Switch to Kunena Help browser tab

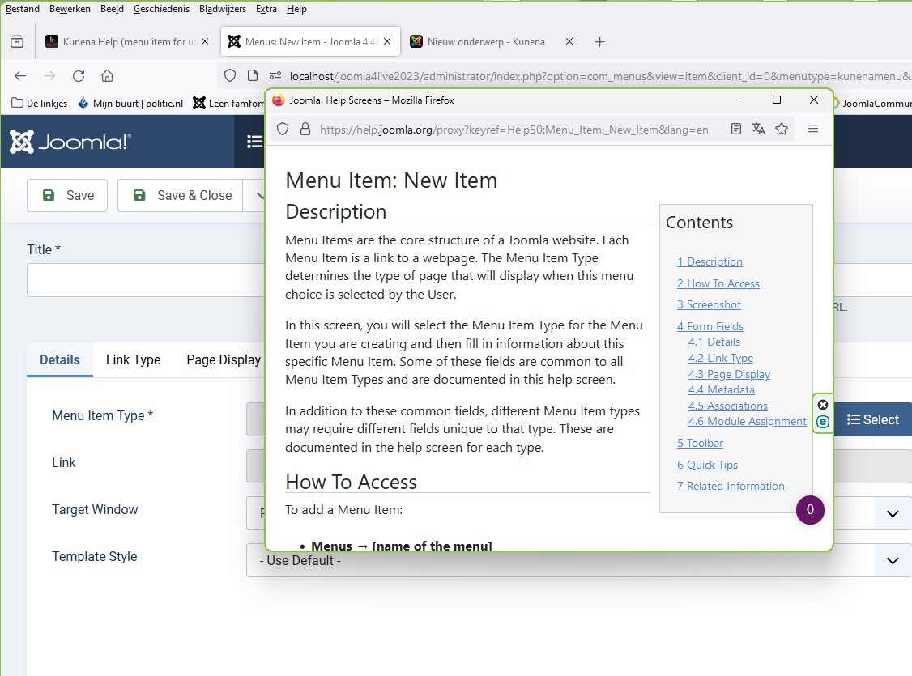point(121,42)
